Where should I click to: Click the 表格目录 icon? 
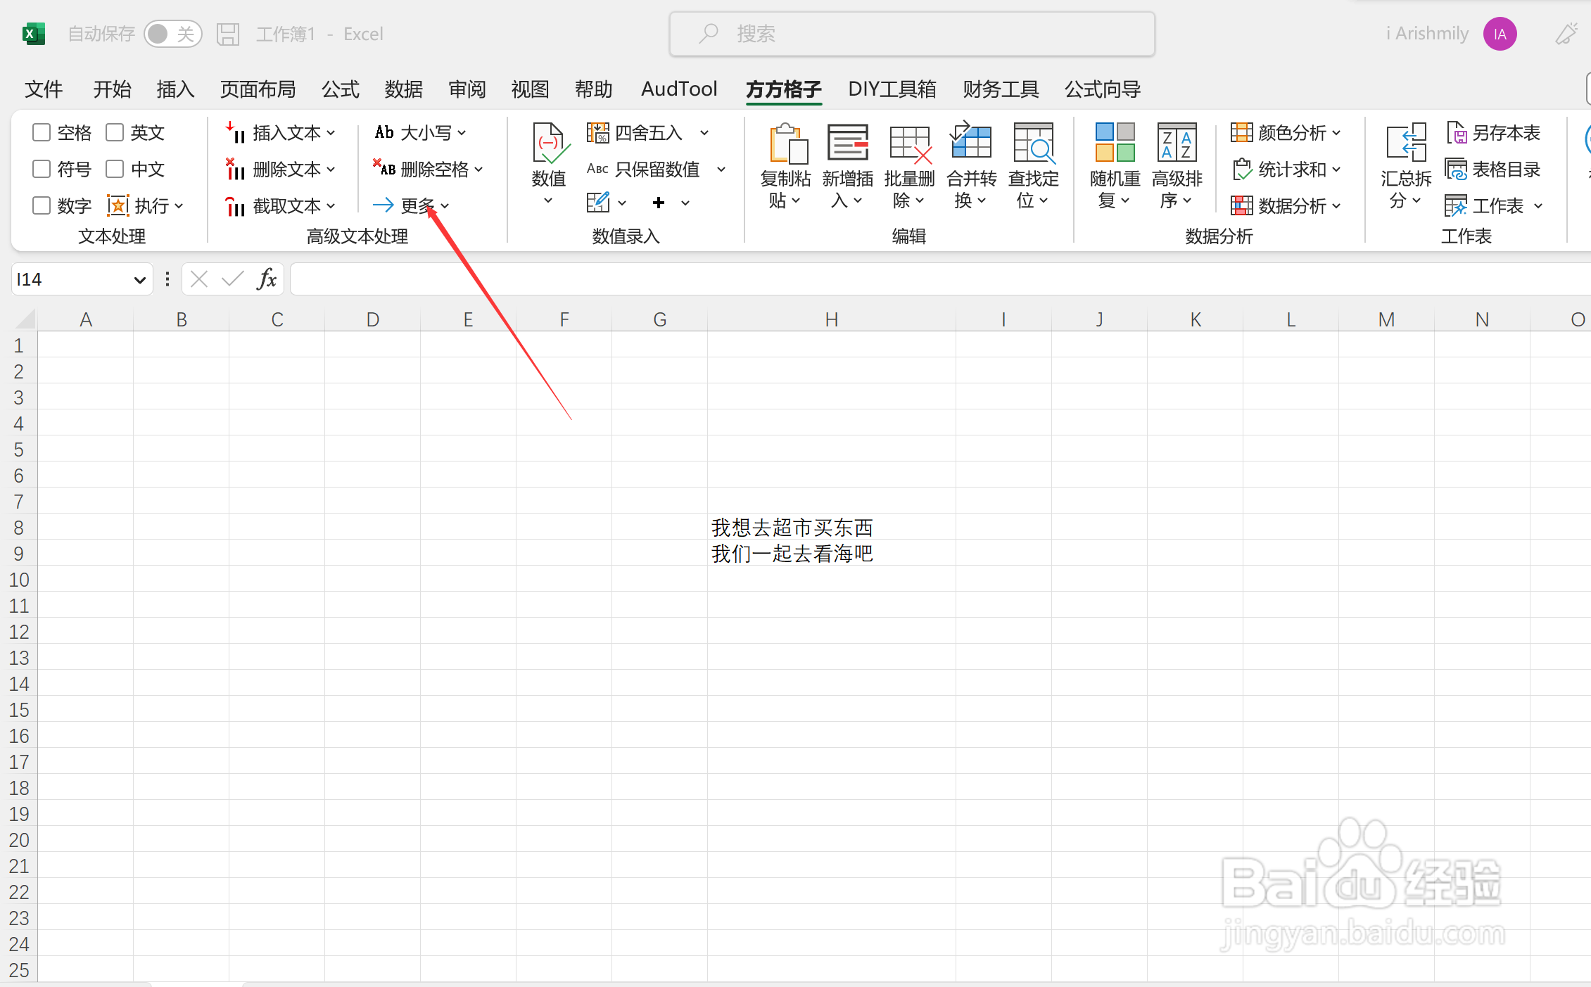click(x=1456, y=169)
